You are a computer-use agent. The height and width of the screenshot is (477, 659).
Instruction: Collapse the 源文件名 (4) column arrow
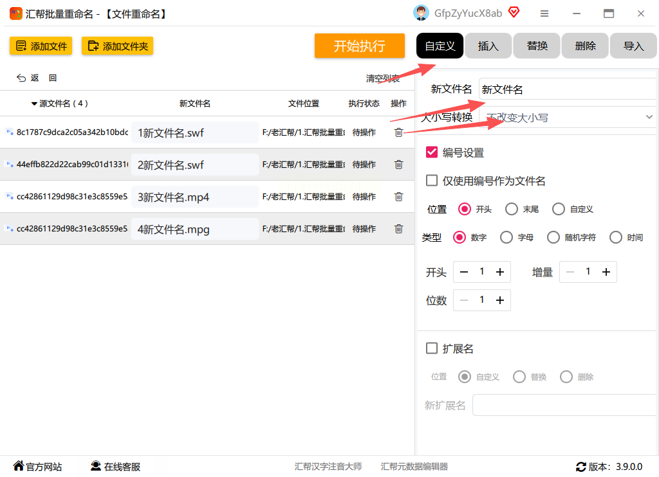click(x=34, y=104)
